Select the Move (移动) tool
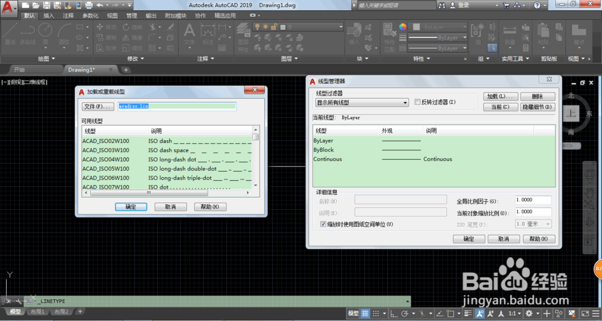 coord(107,27)
